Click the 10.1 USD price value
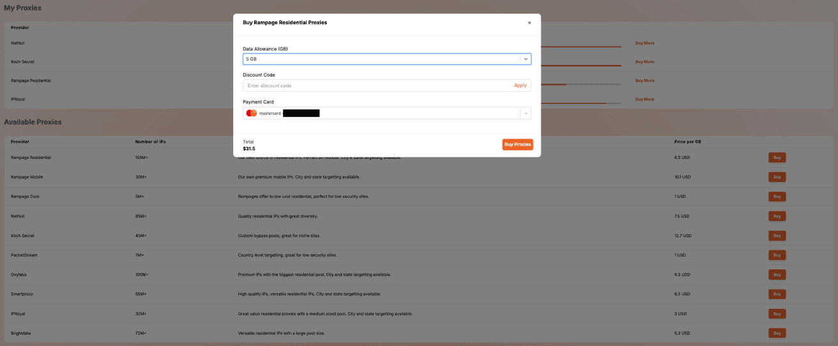 pos(682,177)
